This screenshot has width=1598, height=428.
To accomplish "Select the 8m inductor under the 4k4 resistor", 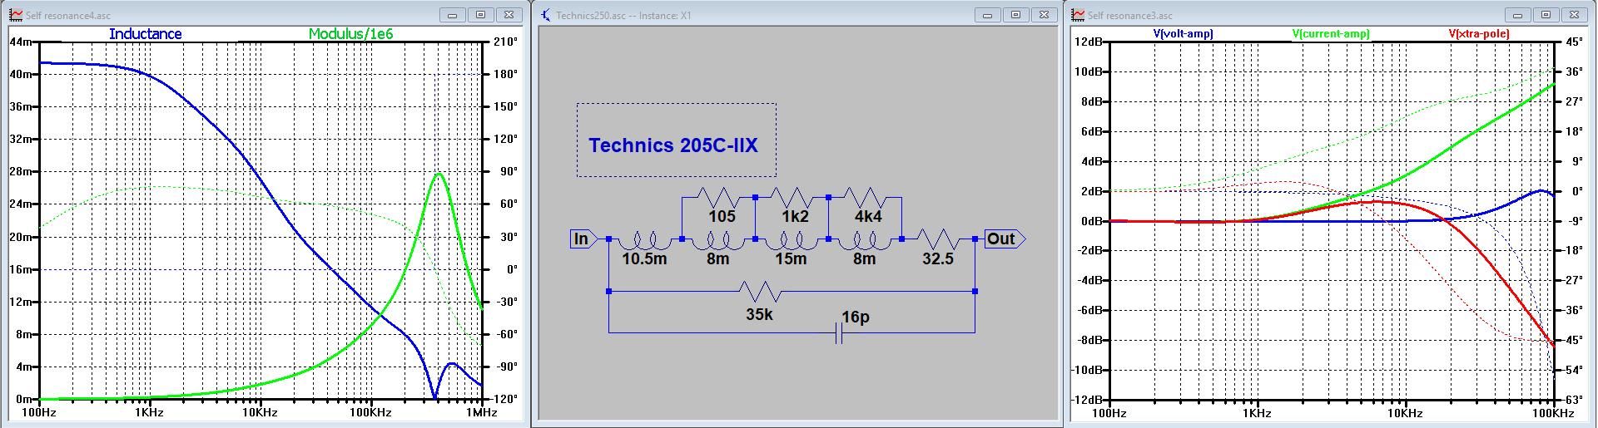I will (865, 240).
